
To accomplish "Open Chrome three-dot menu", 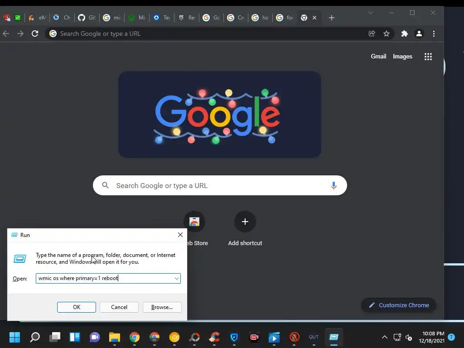I will pyautogui.click(x=434, y=34).
